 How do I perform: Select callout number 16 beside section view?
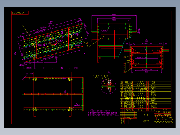coord(125,72)
